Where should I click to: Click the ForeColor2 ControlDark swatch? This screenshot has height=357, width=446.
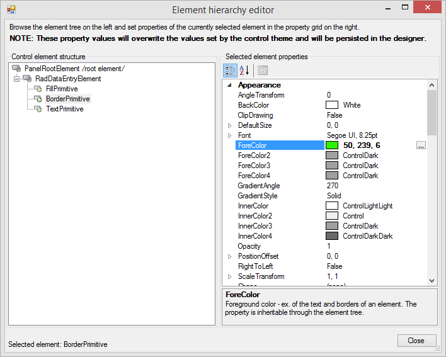pyautogui.click(x=332, y=155)
